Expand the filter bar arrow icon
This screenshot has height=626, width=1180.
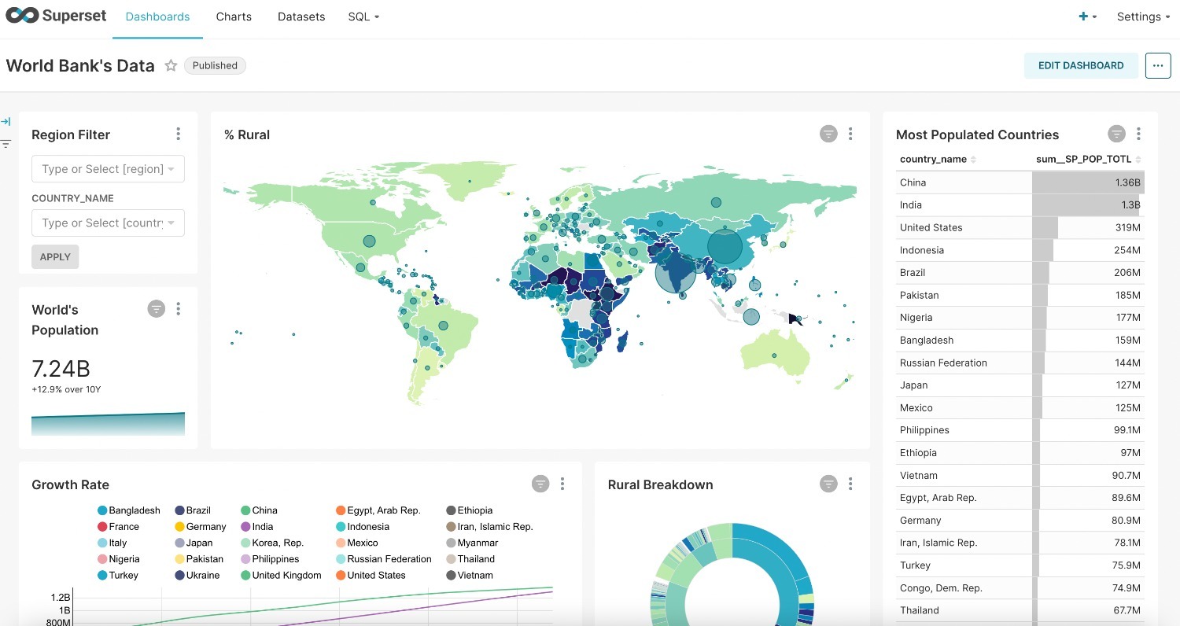click(6, 121)
